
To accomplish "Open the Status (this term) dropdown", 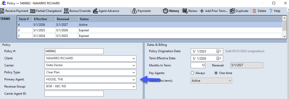I will pos(211,81).
